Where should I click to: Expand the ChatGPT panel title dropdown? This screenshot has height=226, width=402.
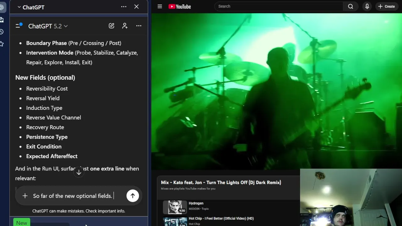(31, 7)
